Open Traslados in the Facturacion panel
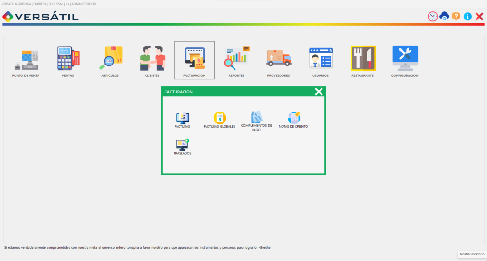The width and height of the screenshot is (487, 261). click(x=182, y=147)
